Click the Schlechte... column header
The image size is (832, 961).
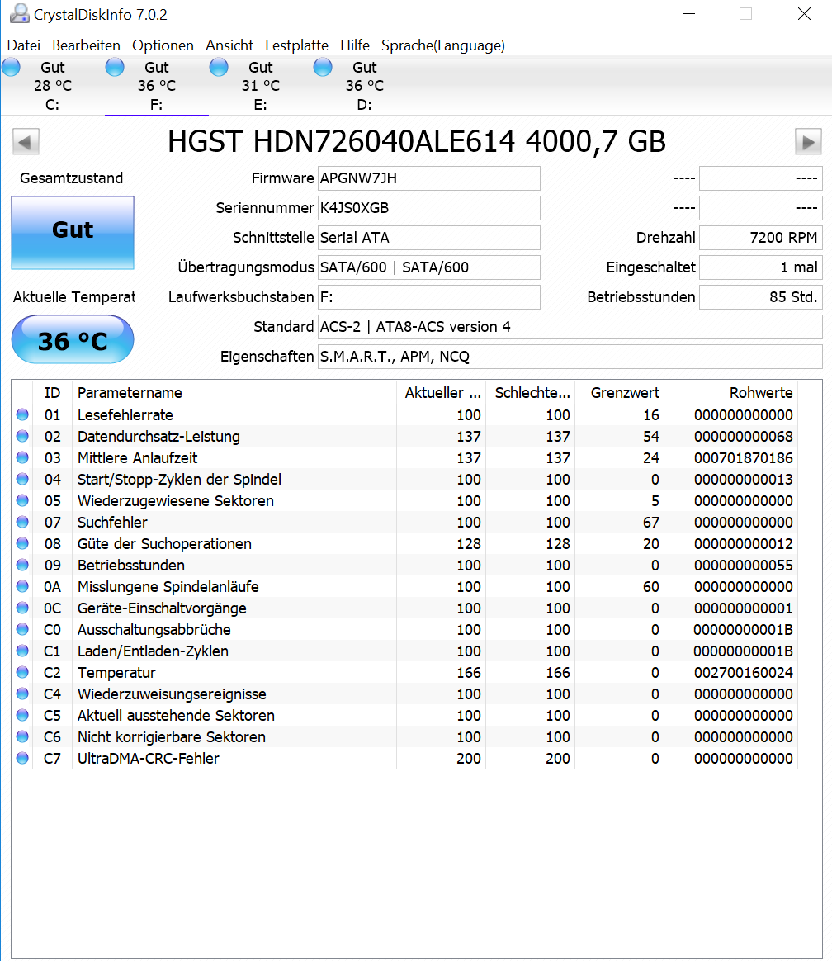pos(531,393)
